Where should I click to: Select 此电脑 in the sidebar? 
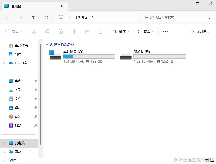(19, 143)
